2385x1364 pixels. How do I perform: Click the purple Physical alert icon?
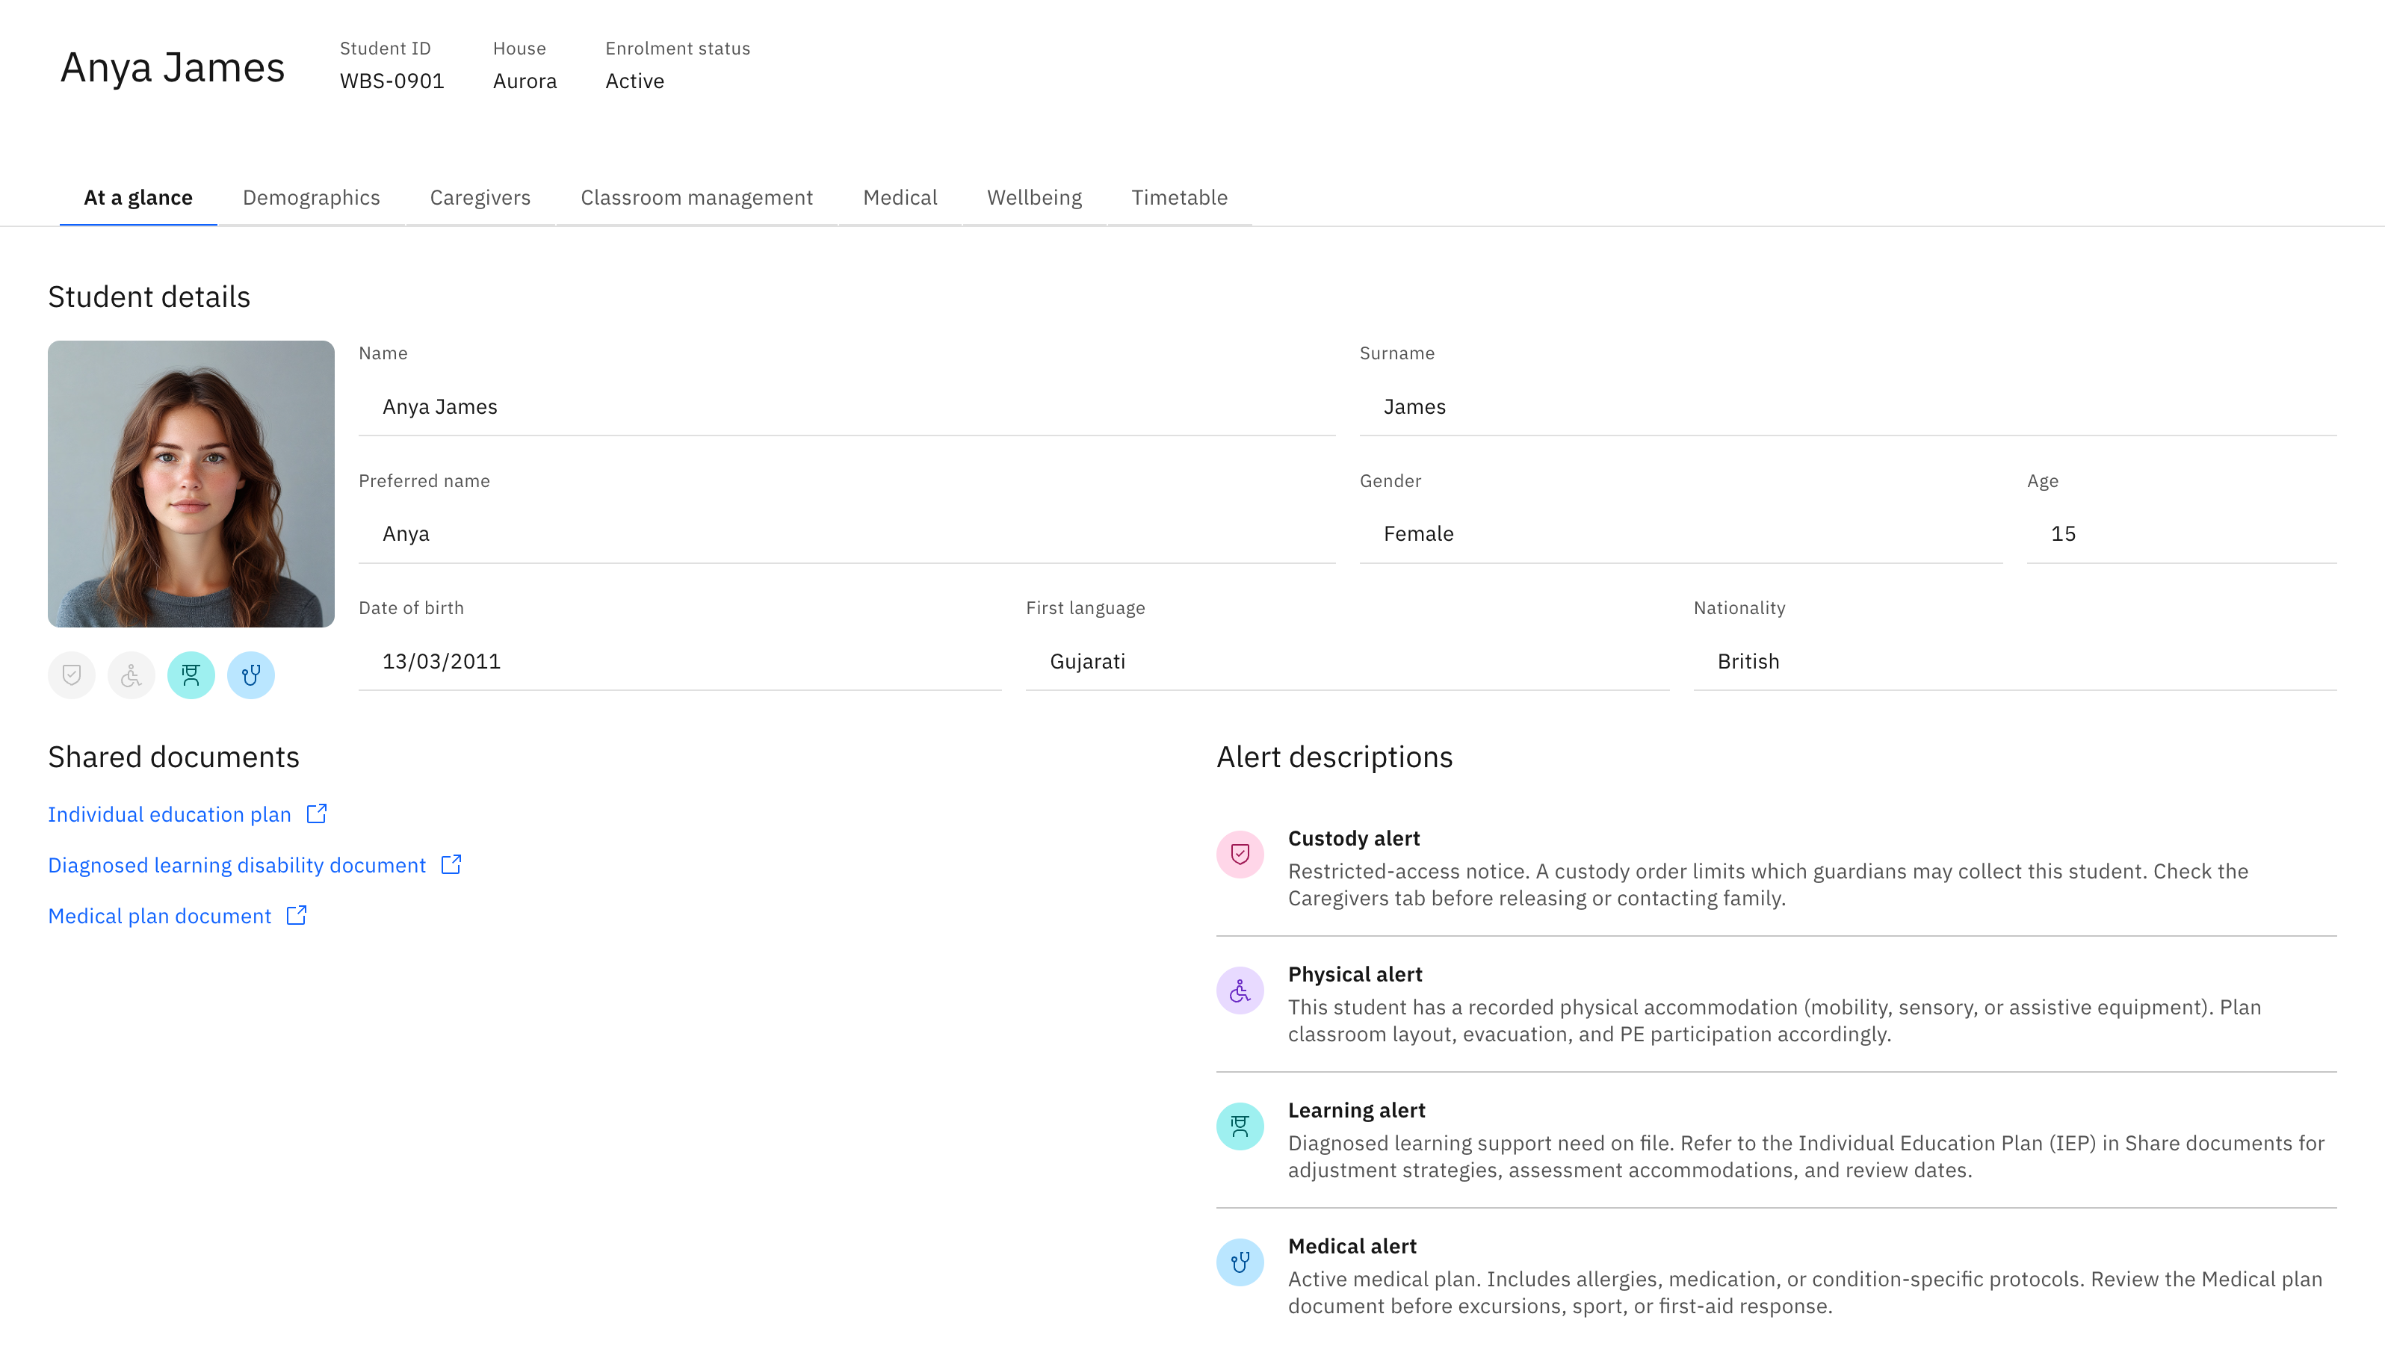point(1240,989)
